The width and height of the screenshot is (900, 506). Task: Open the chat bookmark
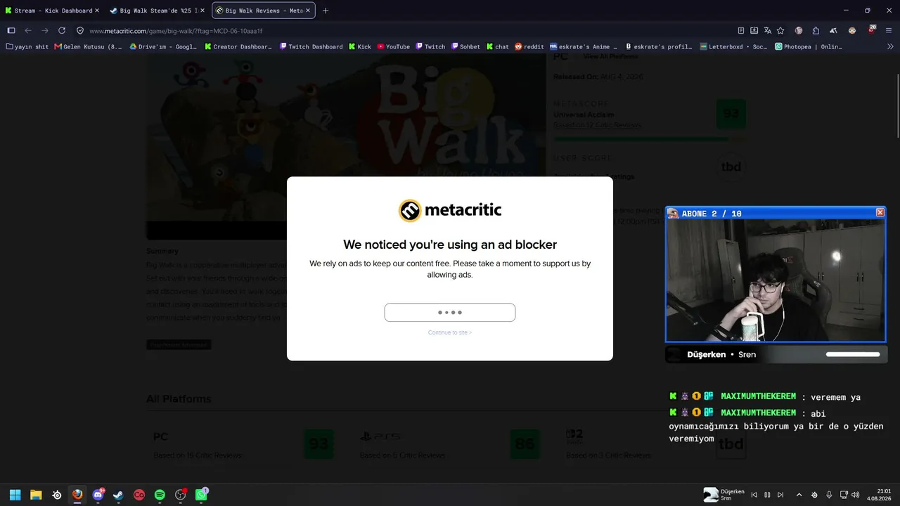498,47
